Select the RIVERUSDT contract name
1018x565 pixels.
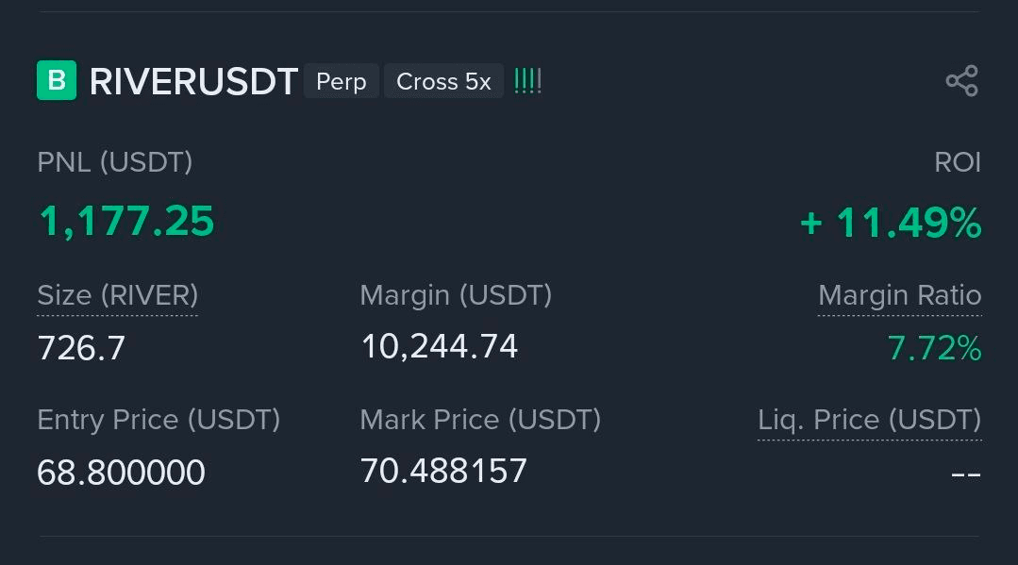pyautogui.click(x=192, y=81)
